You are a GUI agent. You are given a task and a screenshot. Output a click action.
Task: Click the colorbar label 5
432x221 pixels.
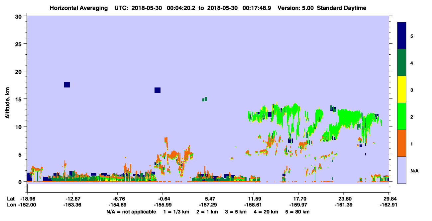(x=412, y=36)
